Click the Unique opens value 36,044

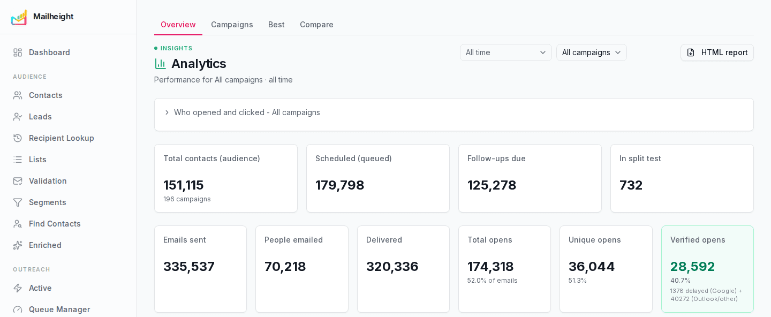[x=592, y=267]
